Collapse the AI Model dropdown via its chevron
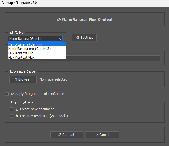The height and width of the screenshot is (146, 169). pos(60,39)
